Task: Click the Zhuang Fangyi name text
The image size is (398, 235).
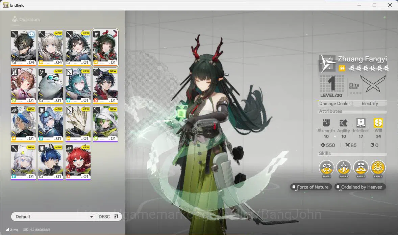Action: coord(362,59)
